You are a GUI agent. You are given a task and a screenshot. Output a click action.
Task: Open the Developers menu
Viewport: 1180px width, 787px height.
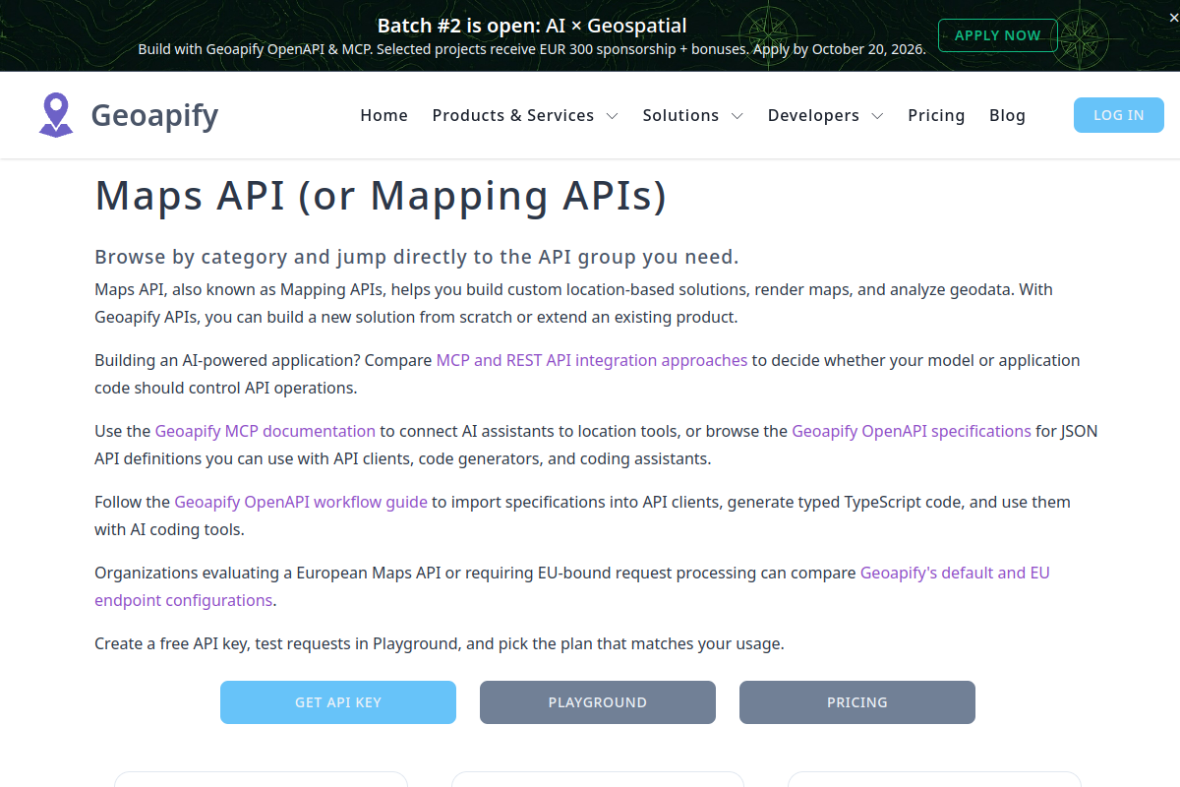(813, 115)
